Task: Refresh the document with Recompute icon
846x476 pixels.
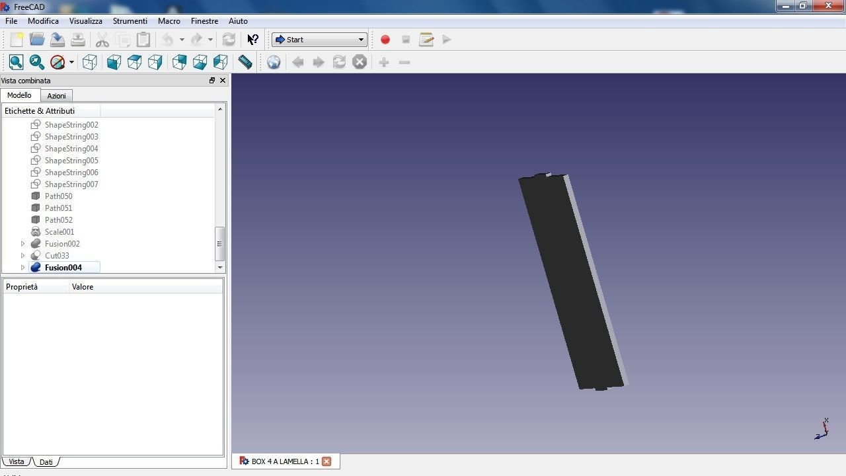Action: click(229, 40)
